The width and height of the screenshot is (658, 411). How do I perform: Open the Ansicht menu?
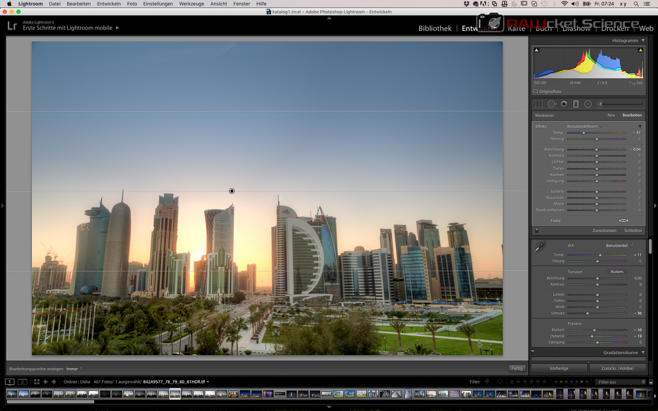tap(219, 4)
